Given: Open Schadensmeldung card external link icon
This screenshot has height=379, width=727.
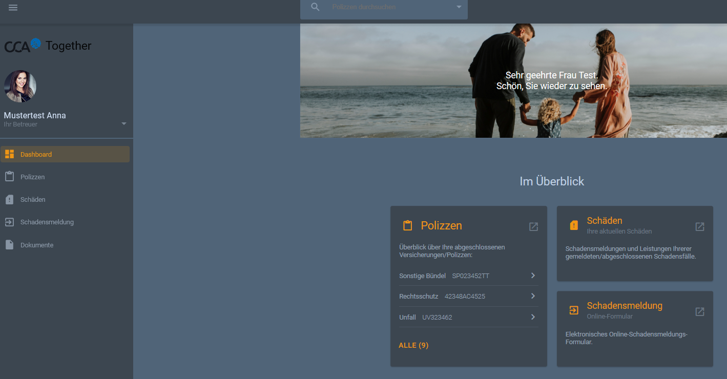Looking at the screenshot, I should click(700, 311).
